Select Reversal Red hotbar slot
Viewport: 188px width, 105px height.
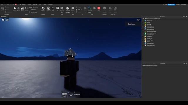[71, 94]
